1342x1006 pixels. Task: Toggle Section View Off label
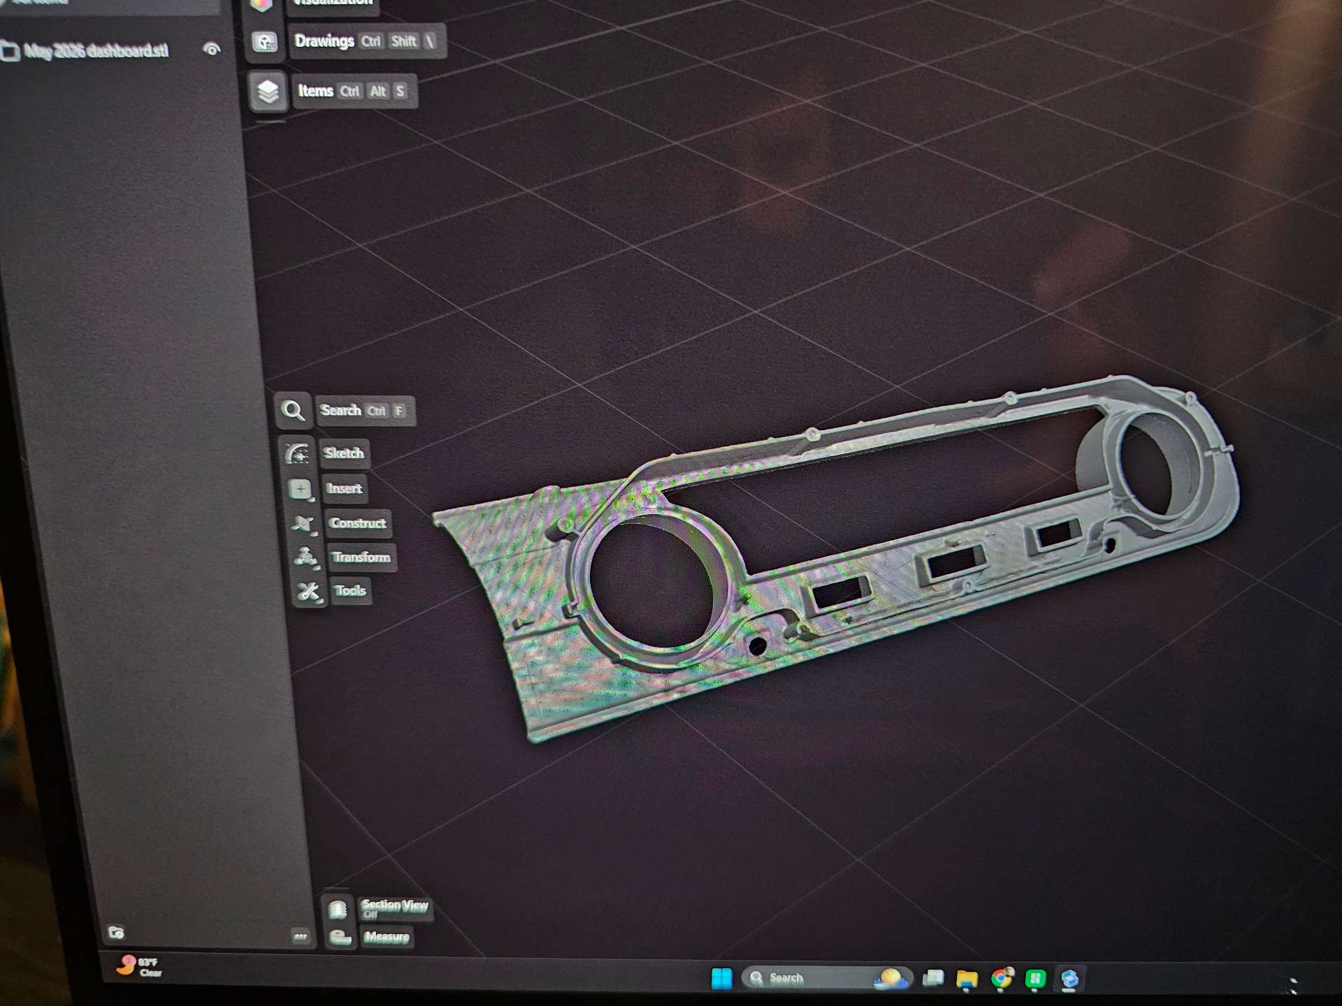[396, 908]
